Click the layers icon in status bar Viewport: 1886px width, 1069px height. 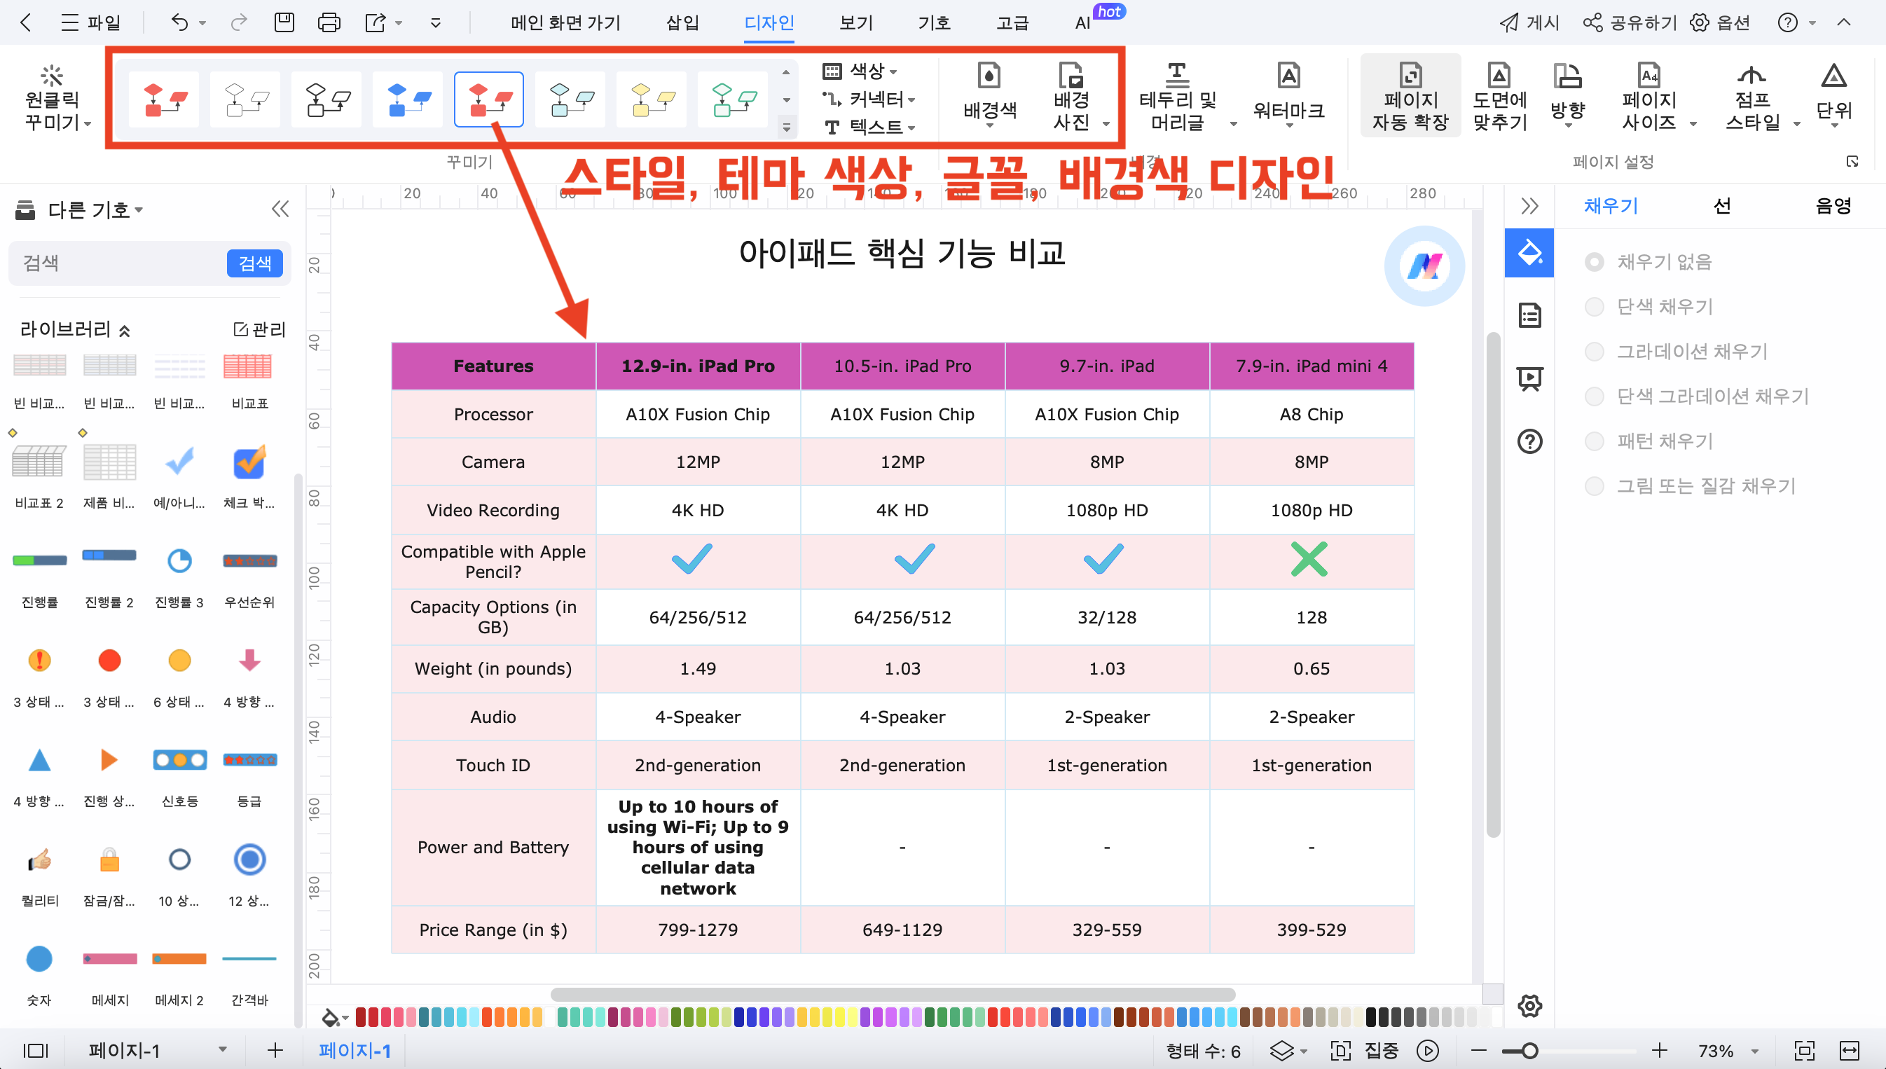(1281, 1051)
